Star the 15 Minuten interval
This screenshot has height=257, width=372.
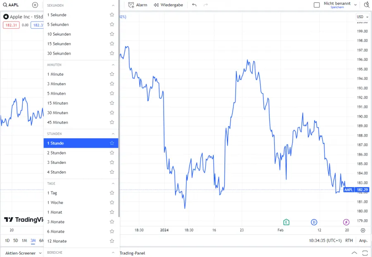coord(112,103)
